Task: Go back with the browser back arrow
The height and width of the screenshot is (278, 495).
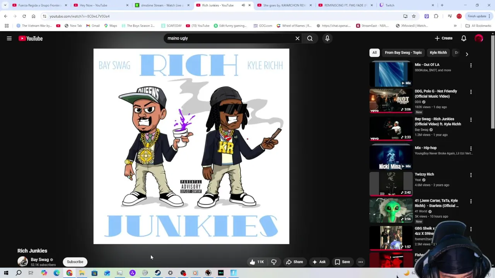Action: pyautogui.click(x=5, y=16)
